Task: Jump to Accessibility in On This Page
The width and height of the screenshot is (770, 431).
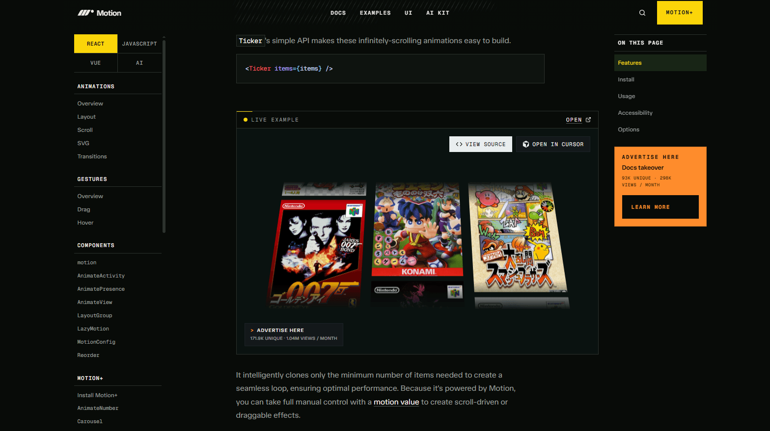Action: [x=635, y=113]
